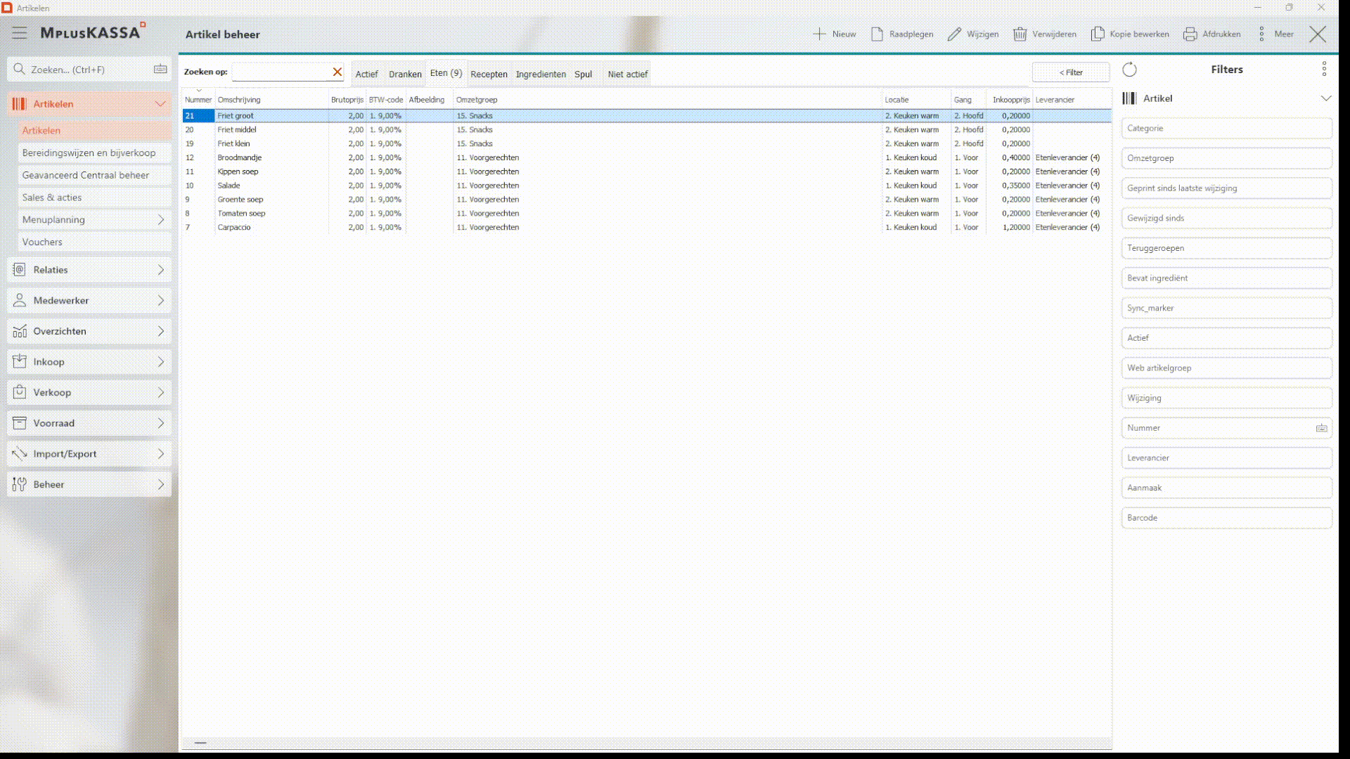Viewport: 1350px width, 759px height.
Task: Select the Carpaccio article row
Action: (x=234, y=228)
